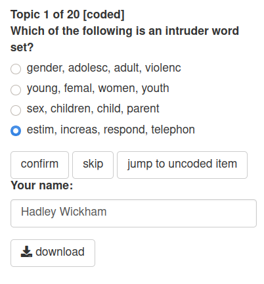Download the coded results
The height and width of the screenshot is (284, 264).
click(53, 253)
